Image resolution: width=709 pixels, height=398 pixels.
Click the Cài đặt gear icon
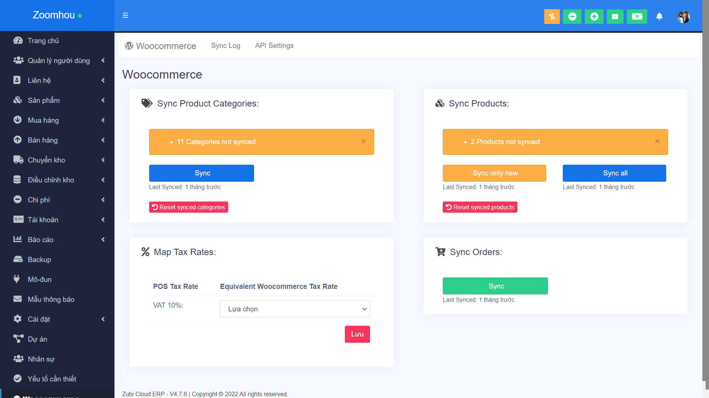tap(17, 319)
